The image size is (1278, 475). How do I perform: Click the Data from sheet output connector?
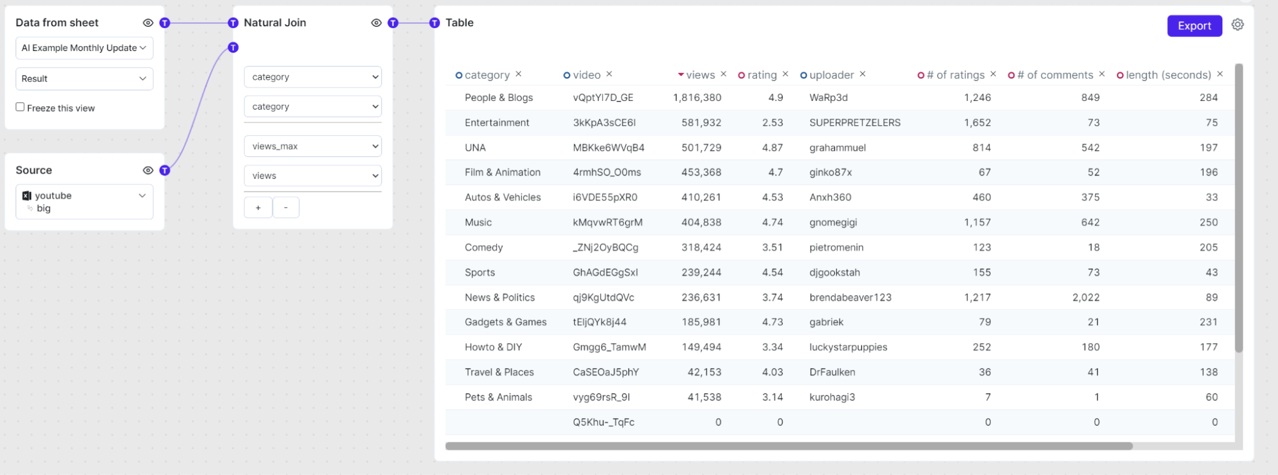point(165,23)
